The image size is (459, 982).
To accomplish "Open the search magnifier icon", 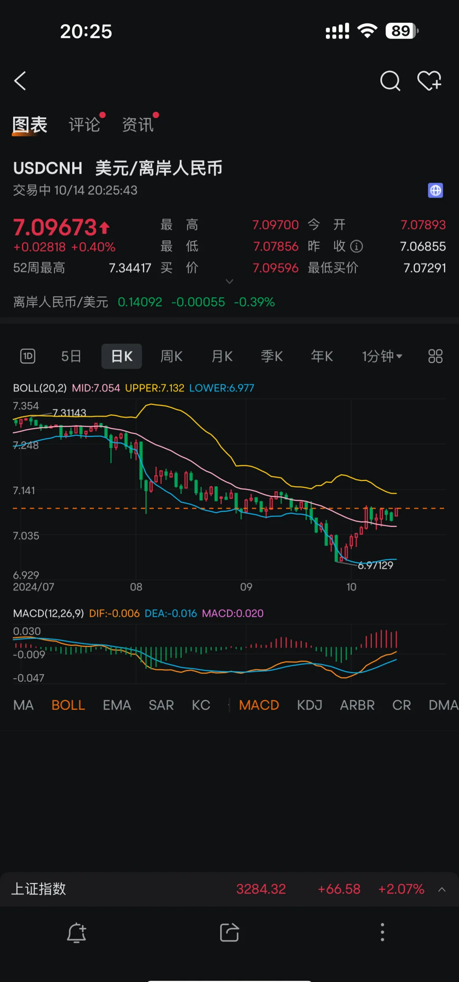I will [x=390, y=81].
